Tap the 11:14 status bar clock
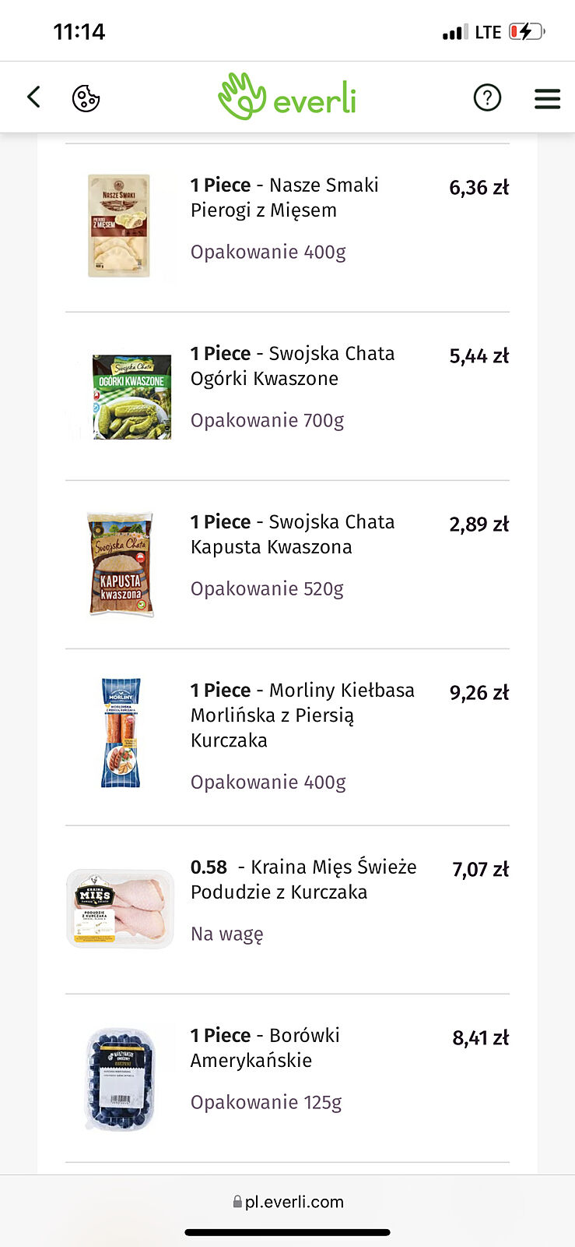Viewport: 575px width, 1247px height. [x=79, y=32]
